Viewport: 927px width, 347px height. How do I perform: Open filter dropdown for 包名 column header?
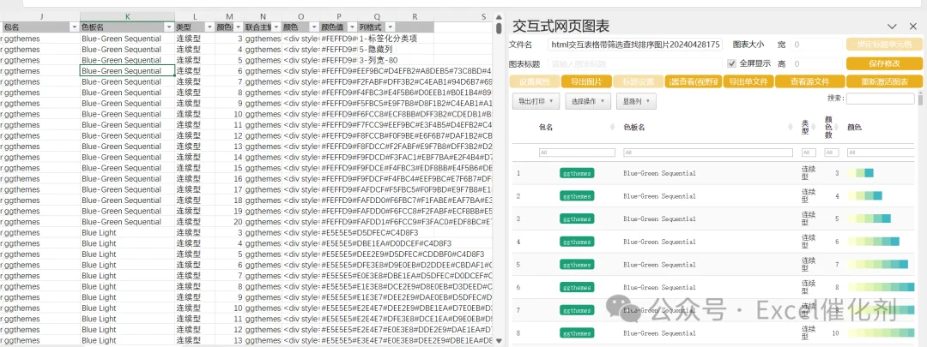(74, 27)
